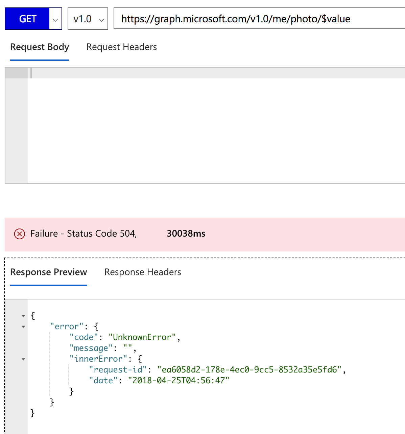The height and width of the screenshot is (434, 405).
Task: Click the "message" key in response
Action: [x=91, y=348]
